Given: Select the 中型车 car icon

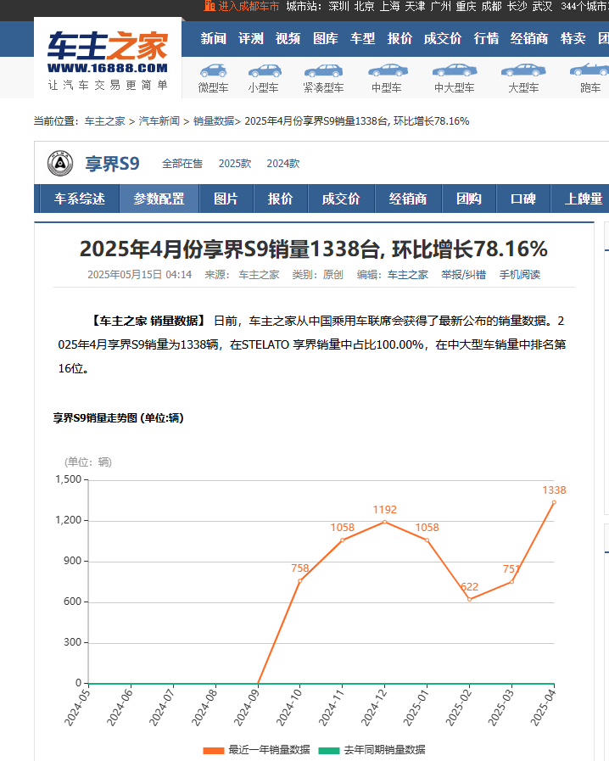Looking at the screenshot, I should [388, 71].
